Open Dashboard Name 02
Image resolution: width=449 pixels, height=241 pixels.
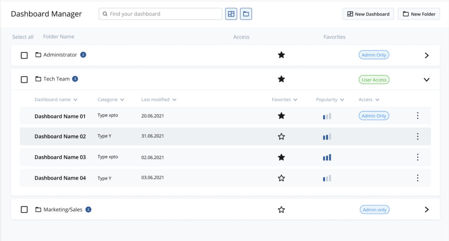(60, 137)
